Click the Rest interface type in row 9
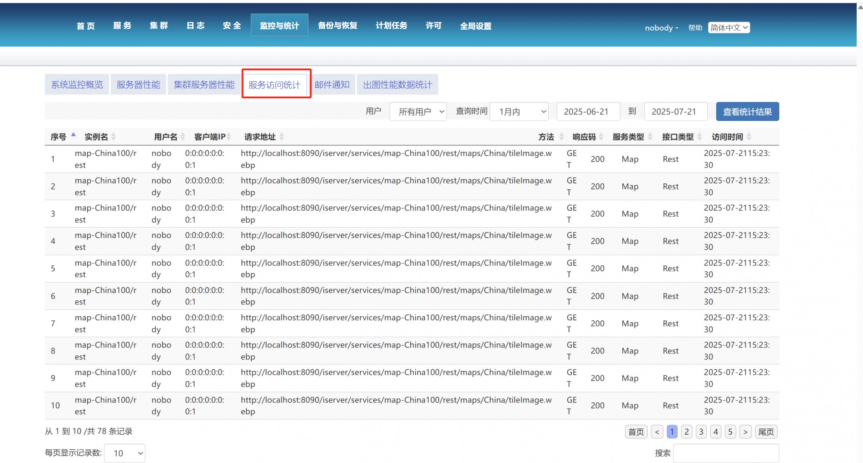This screenshot has height=463, width=863. point(670,378)
